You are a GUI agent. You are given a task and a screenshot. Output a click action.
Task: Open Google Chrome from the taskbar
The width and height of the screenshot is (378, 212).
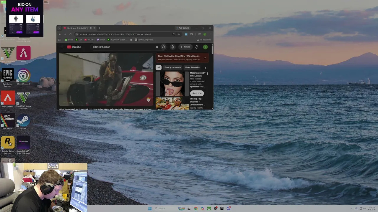click(x=196, y=208)
